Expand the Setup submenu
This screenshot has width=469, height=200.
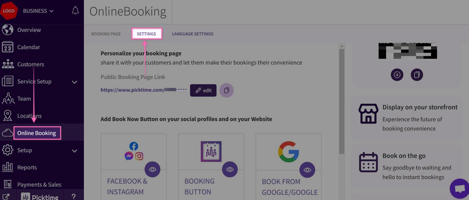point(74,151)
